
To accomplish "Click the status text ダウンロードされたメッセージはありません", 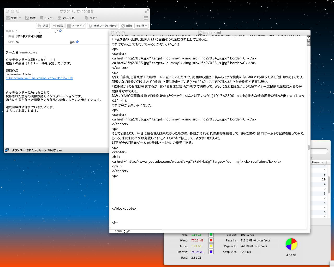I will coord(37,150).
